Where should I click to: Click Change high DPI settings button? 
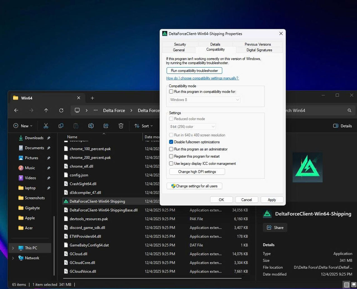tap(197, 172)
